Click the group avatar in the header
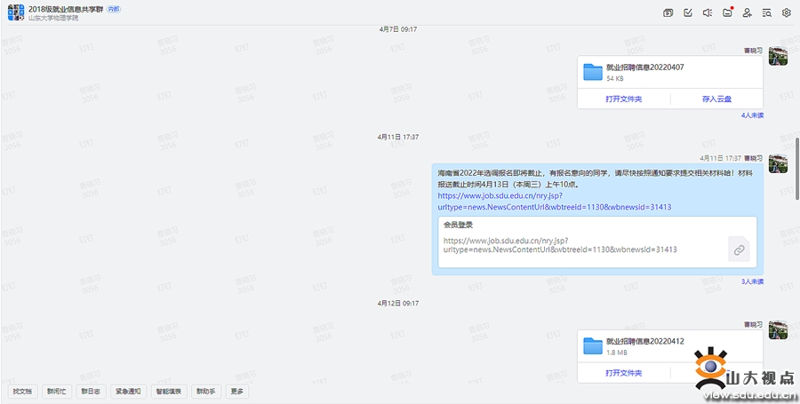The height and width of the screenshot is (404, 800). (16, 12)
